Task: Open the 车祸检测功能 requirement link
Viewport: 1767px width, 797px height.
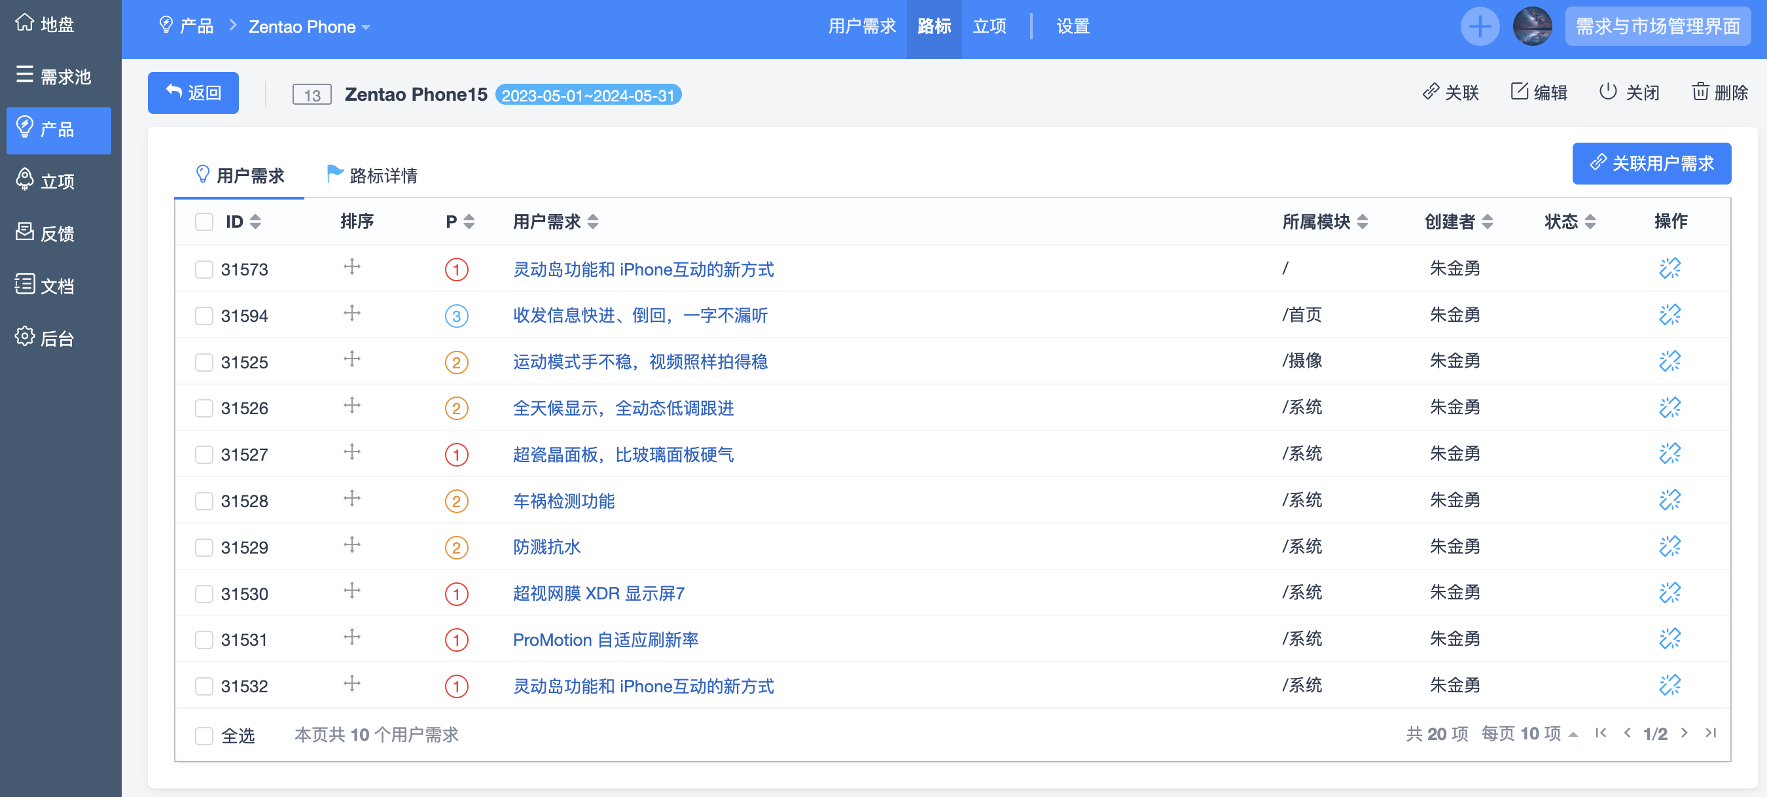Action: pos(563,501)
